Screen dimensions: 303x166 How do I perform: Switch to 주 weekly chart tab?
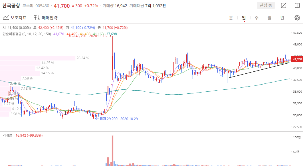pos(256,18)
